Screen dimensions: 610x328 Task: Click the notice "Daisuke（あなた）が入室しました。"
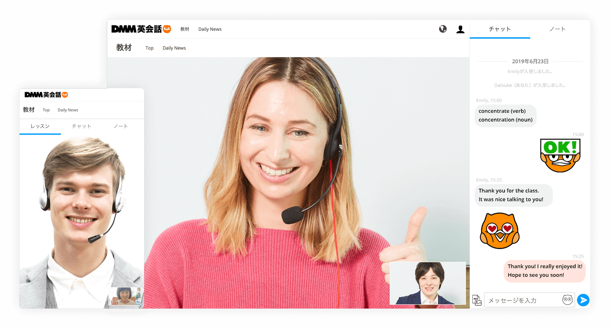tap(530, 85)
